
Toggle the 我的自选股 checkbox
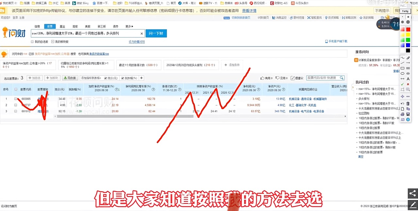(x=32, y=42)
